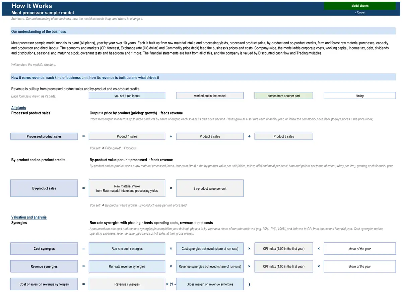The width and height of the screenshot is (402, 292).
Task: Click the "Meat processor sample model" subtitle
Action: point(43,13)
